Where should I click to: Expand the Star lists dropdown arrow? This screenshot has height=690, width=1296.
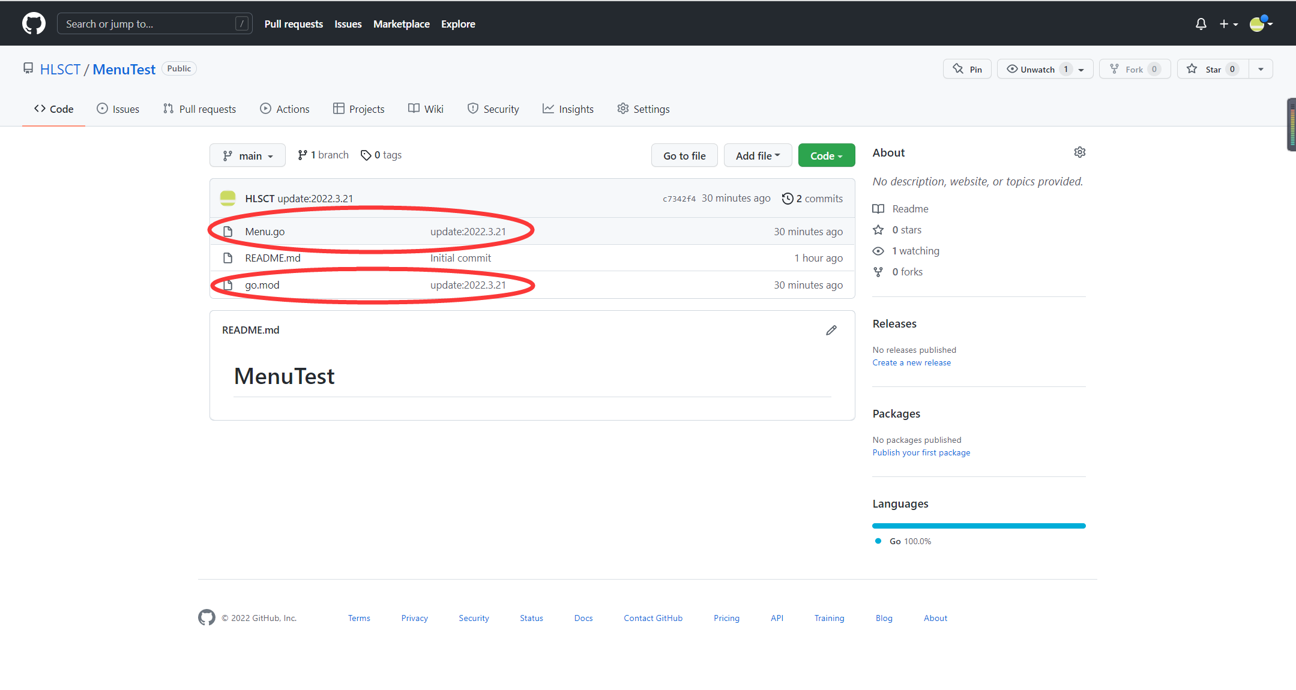1261,69
